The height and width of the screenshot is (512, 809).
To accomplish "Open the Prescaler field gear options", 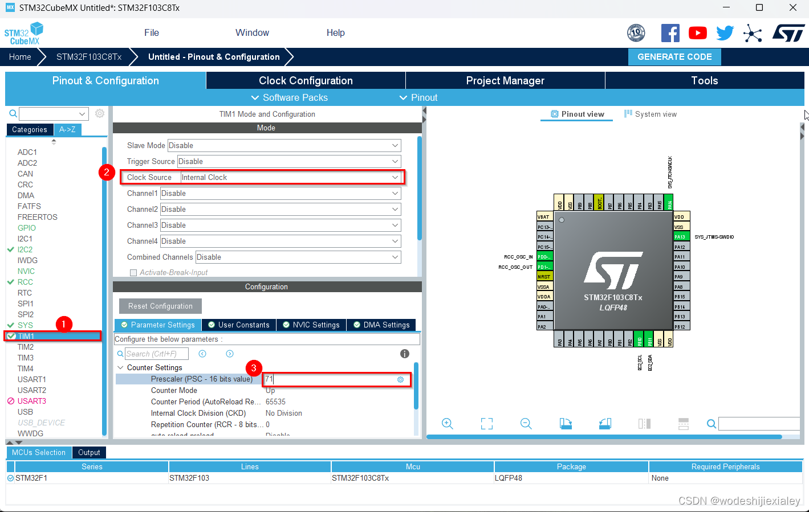I will tap(400, 379).
